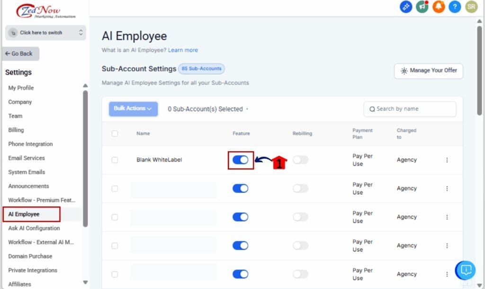Open the green announcements megaphone icon

pos(422,7)
